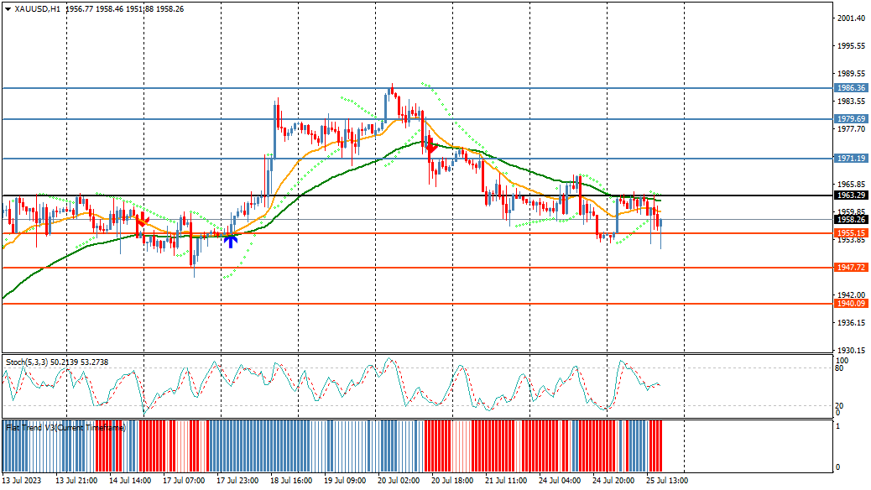Select the Flat Trend V3 indicator label

[65, 428]
